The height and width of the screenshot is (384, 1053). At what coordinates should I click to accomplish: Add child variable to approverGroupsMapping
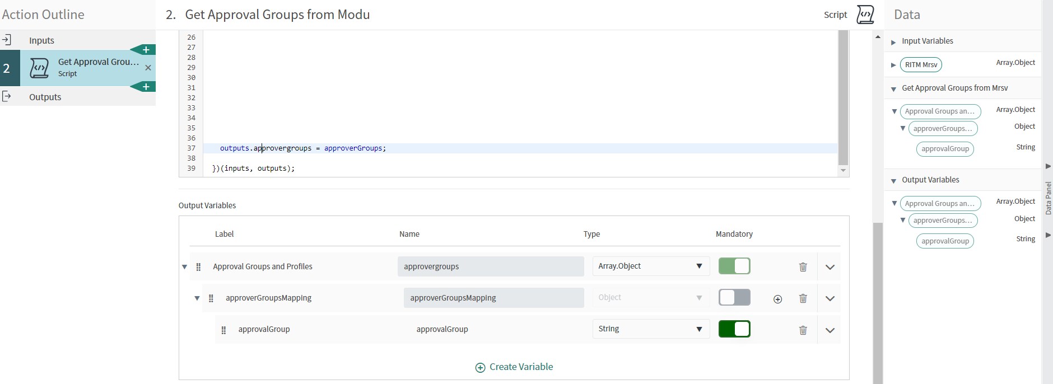coord(777,299)
